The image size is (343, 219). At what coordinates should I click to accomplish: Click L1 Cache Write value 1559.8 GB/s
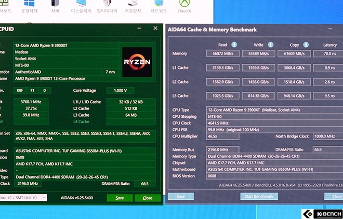[258, 67]
